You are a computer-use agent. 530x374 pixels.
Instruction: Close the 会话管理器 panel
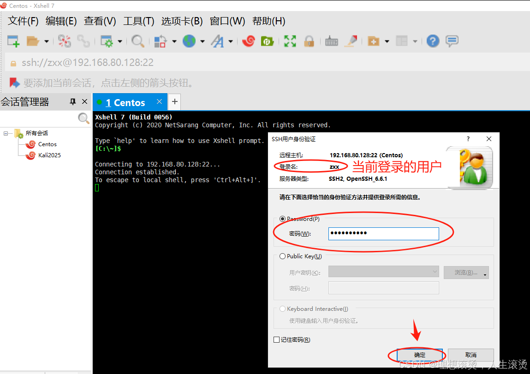coord(84,102)
